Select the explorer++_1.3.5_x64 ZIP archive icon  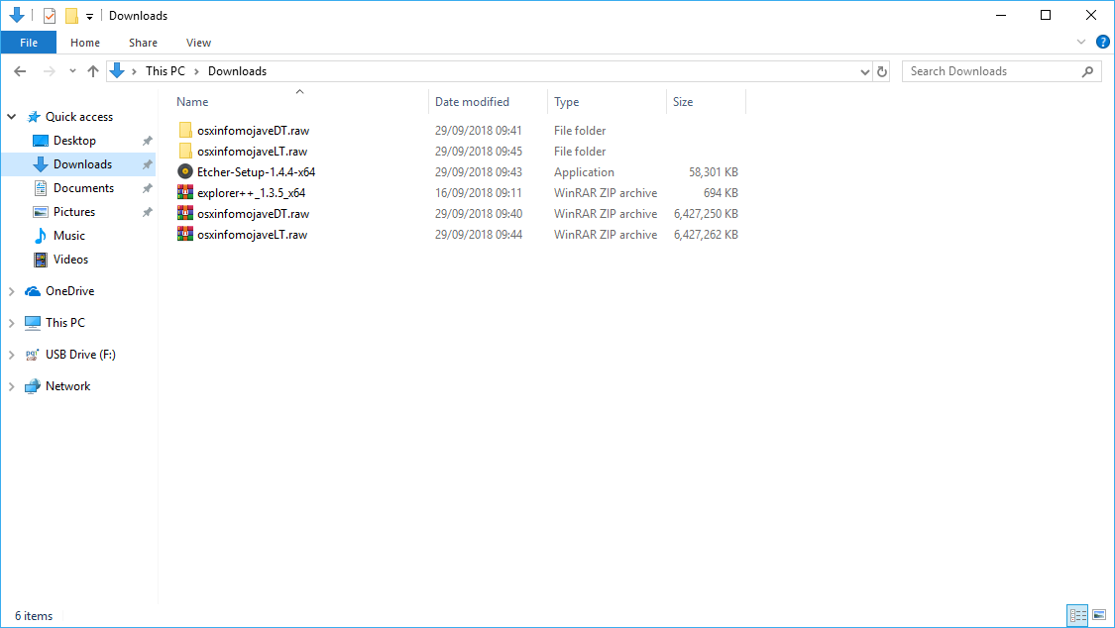click(x=185, y=193)
